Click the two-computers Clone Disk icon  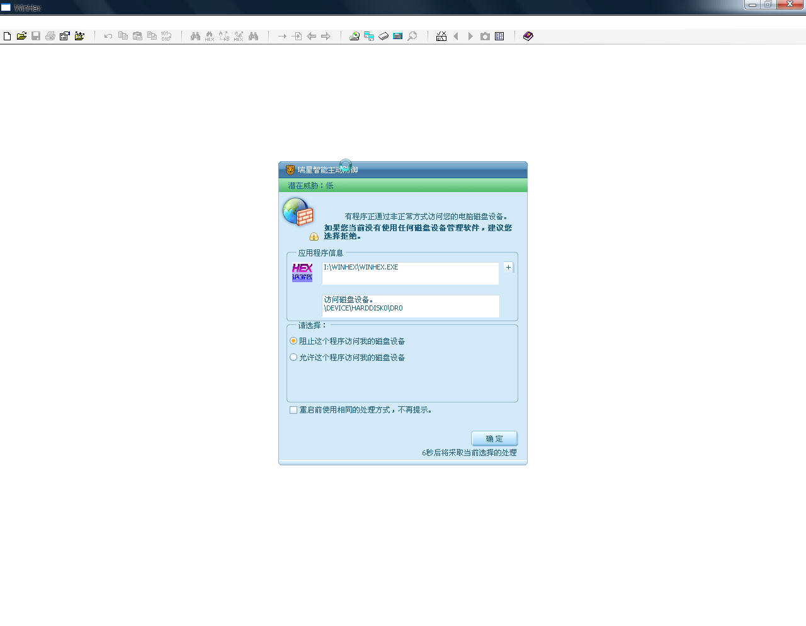point(369,36)
